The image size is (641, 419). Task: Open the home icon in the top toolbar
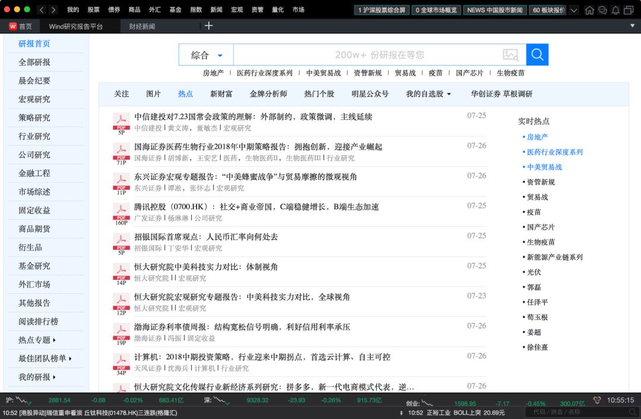coord(590,9)
